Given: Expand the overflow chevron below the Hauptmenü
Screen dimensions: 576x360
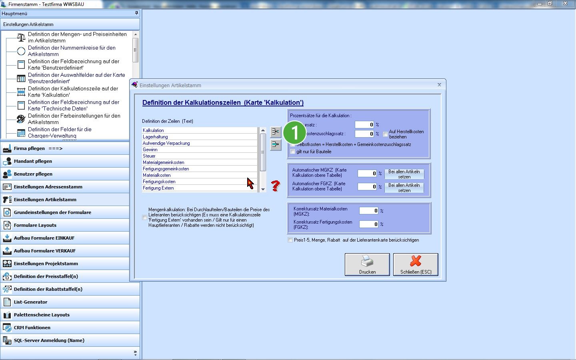Looking at the screenshot, I should click(135, 353).
